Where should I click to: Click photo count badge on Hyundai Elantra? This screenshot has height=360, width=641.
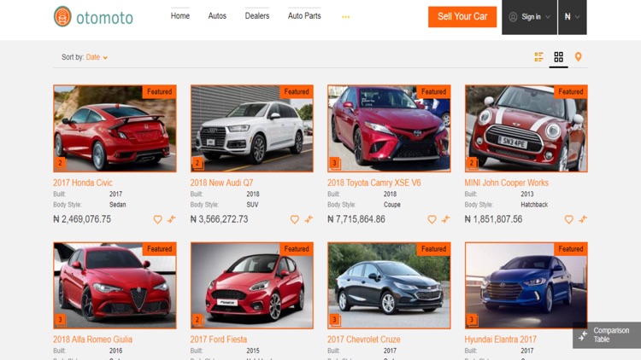point(472,320)
